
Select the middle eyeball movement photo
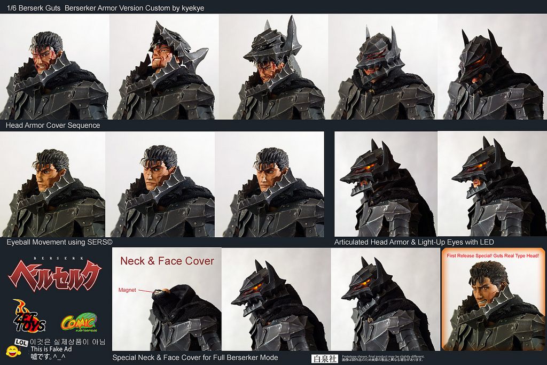[x=160, y=184]
